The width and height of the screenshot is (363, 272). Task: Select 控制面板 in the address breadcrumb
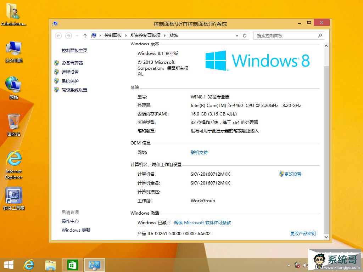[113, 35]
